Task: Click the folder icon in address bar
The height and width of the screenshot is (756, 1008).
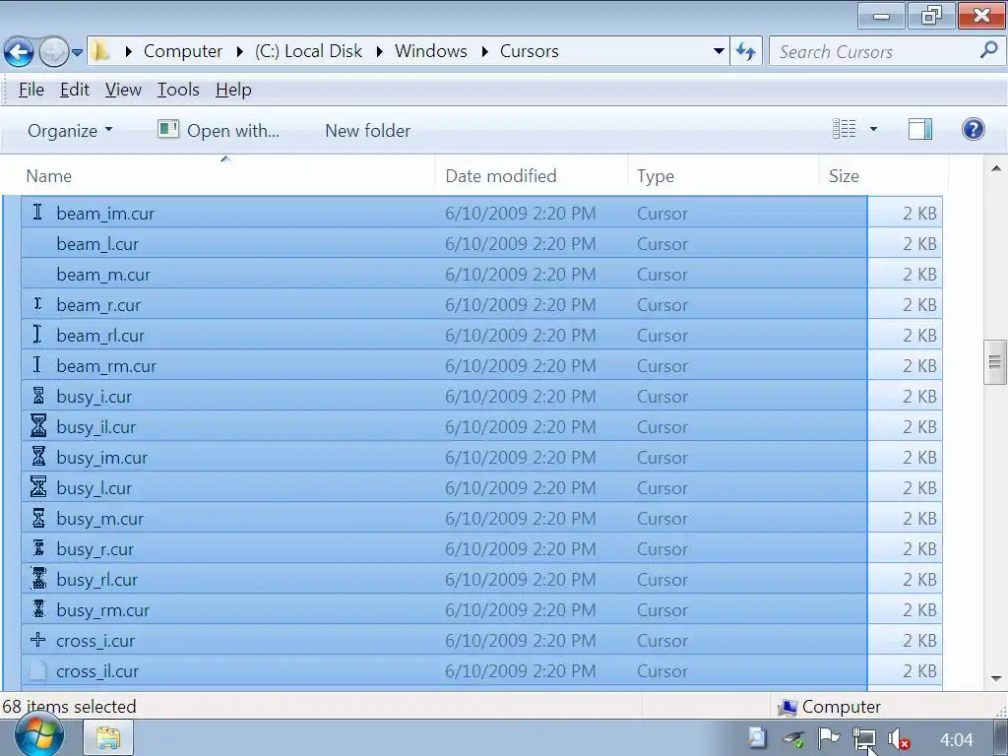Action: pyautogui.click(x=99, y=51)
